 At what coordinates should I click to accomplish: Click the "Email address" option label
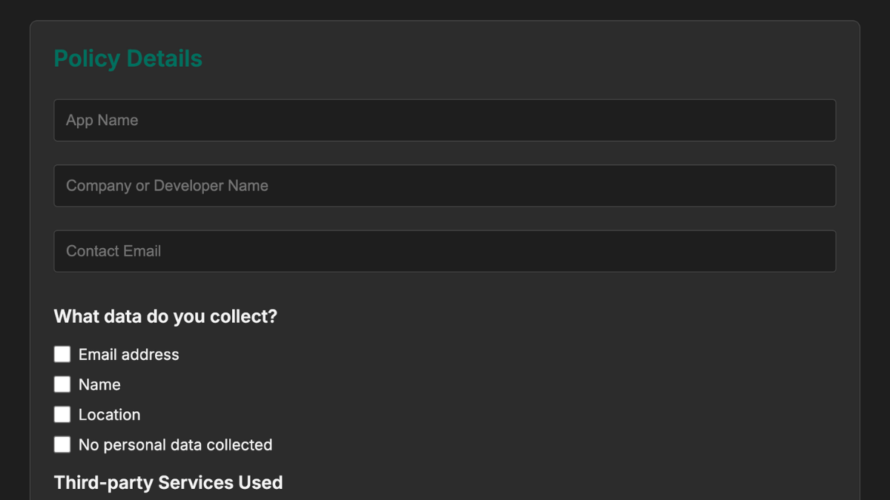(x=128, y=355)
